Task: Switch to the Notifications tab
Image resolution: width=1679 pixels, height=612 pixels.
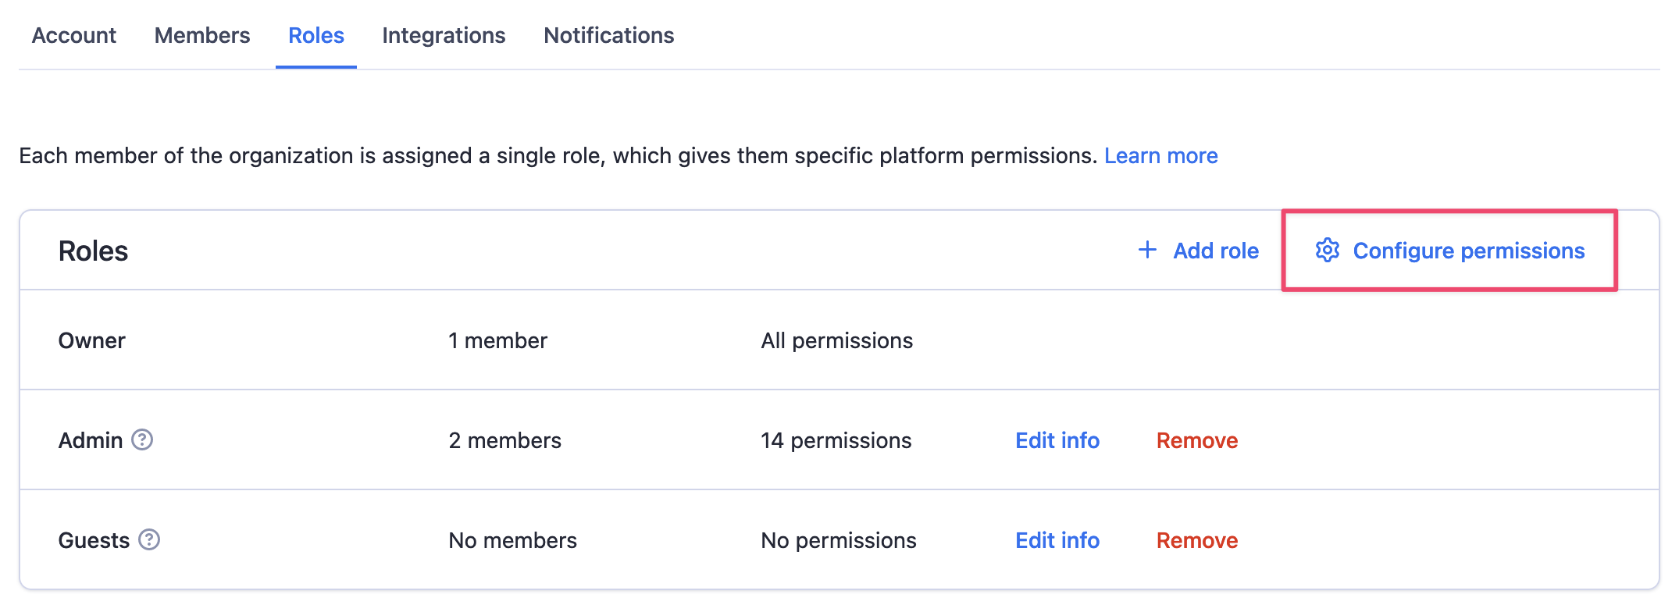Action: (608, 35)
